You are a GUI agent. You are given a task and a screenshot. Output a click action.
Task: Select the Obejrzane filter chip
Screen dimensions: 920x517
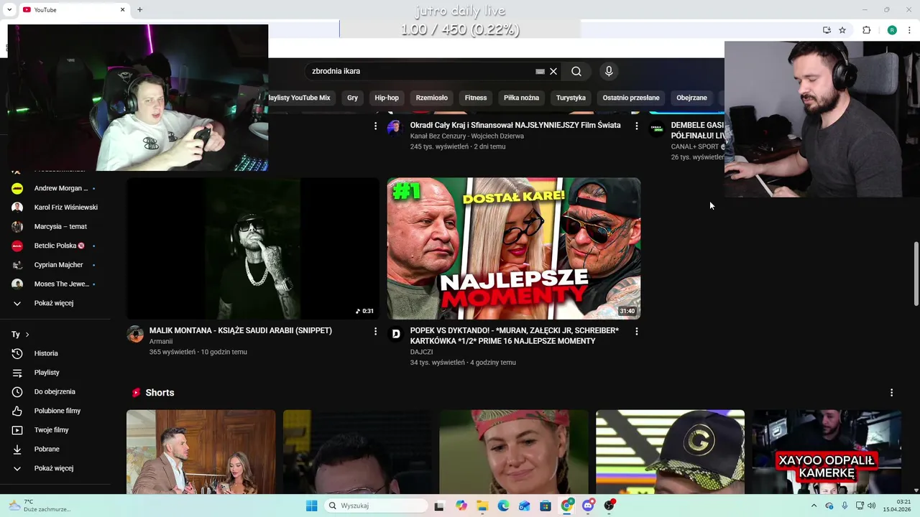click(x=691, y=98)
